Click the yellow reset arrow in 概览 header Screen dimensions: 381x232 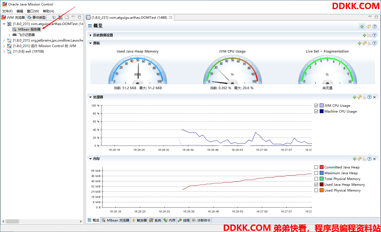[369, 26]
